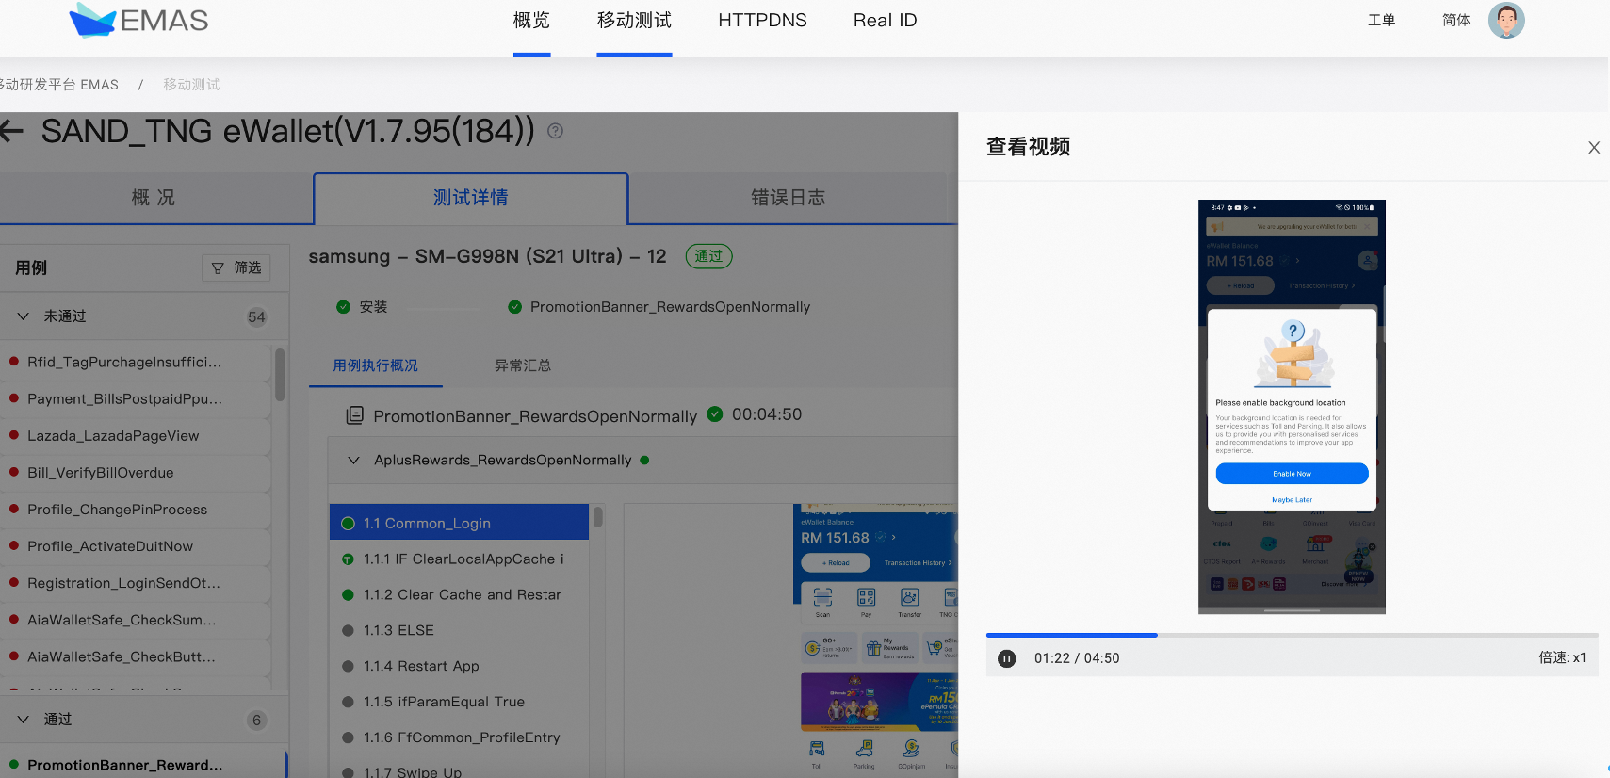Pause the video playback
The height and width of the screenshot is (778, 1610).
(x=1007, y=658)
